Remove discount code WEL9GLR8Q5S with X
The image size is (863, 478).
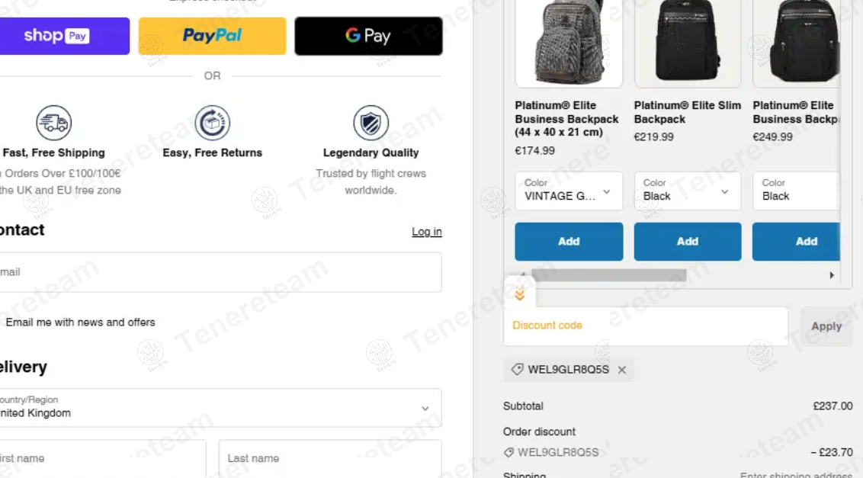(622, 370)
